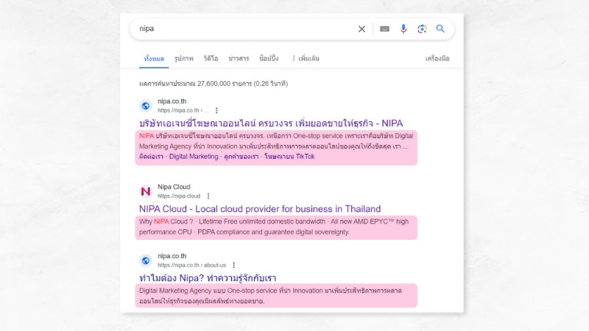The width and height of the screenshot is (589, 331).
Task: Select the ทั้งหมด tab
Action: 154,59
